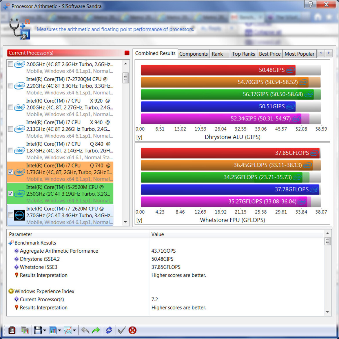Open the options sliders icon in bottom toolbar
Viewport: 339px width, 339px height.
(12, 330)
